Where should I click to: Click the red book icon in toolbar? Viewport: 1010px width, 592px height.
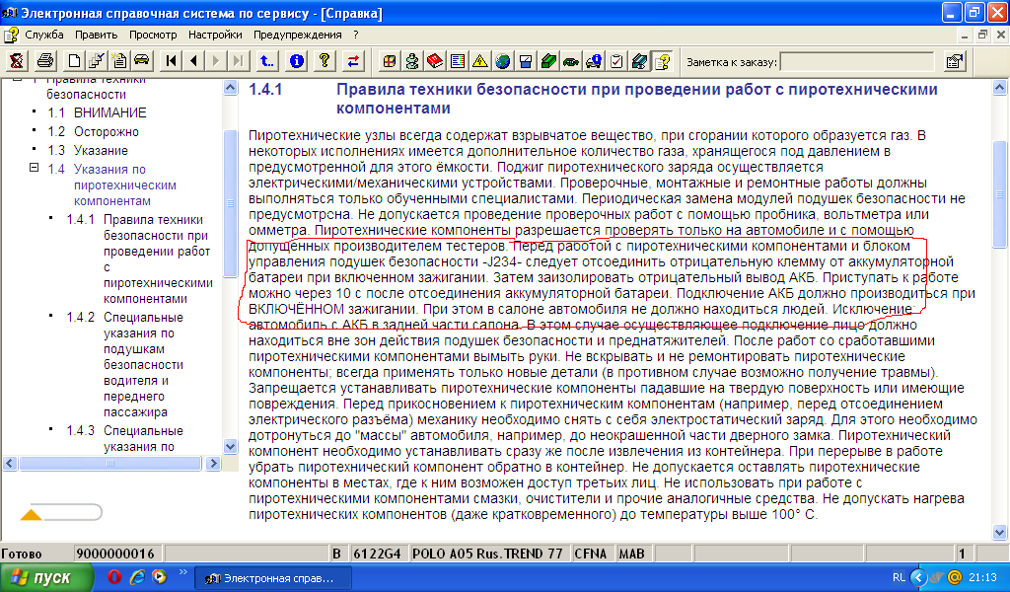tap(435, 61)
